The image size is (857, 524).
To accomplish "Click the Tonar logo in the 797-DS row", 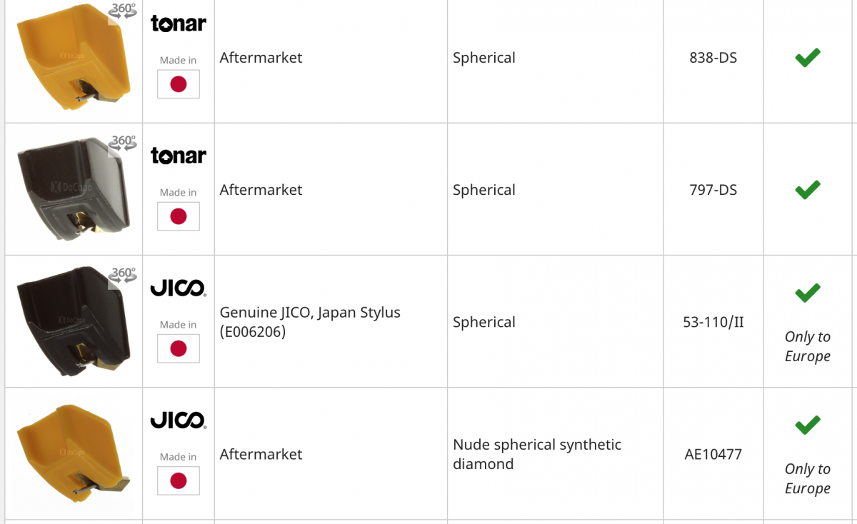I will coord(178,155).
